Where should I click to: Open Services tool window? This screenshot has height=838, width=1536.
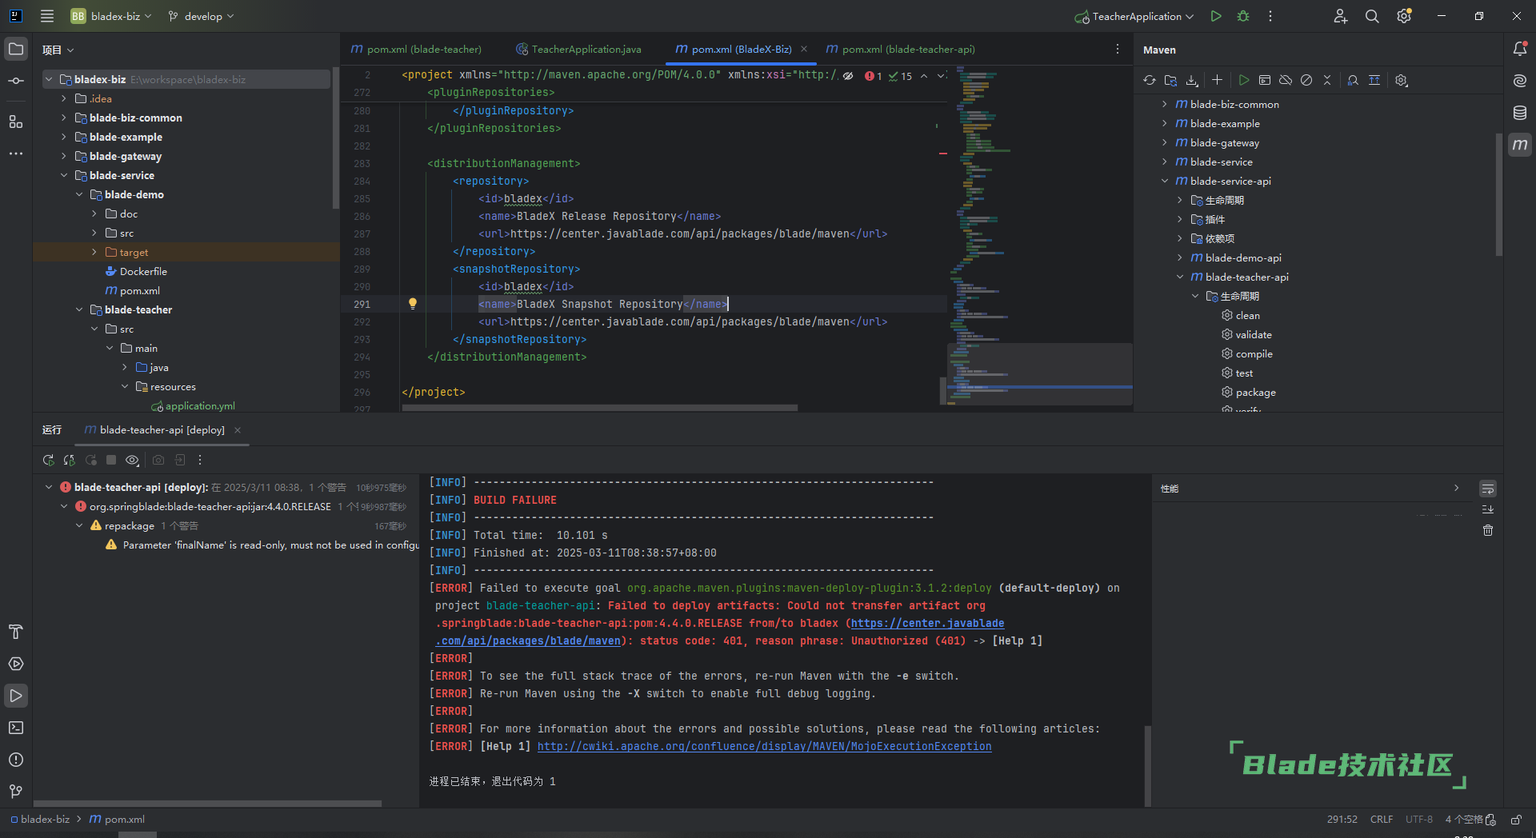(x=16, y=664)
